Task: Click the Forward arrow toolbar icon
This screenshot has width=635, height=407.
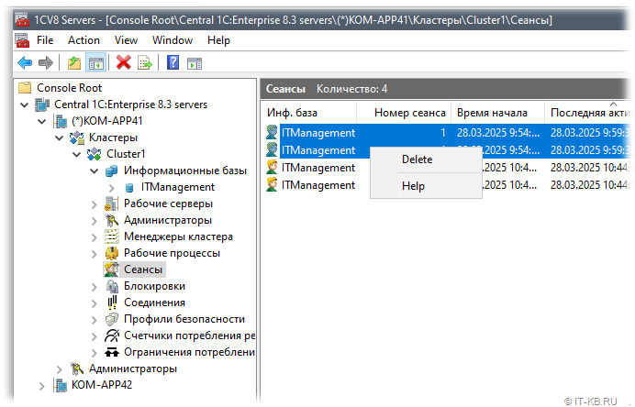Action: click(x=45, y=62)
